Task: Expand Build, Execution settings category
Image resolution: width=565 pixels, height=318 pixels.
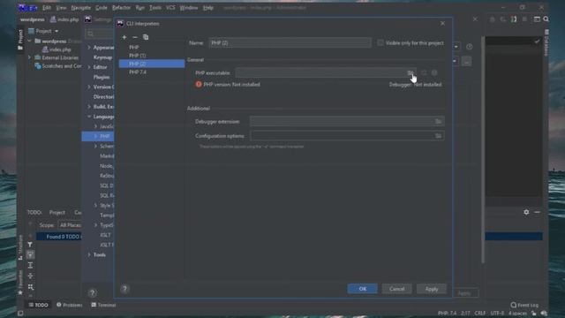Action: [89, 107]
